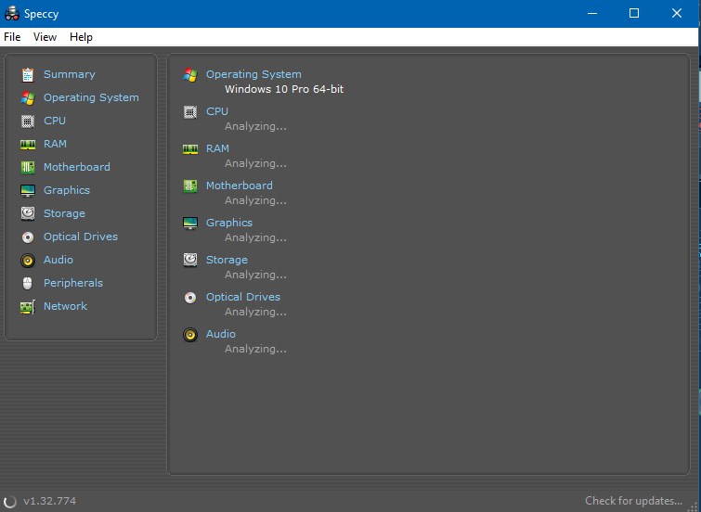701x512 pixels.
Task: Click the Windows flag icon in summary panel
Action: pyautogui.click(x=190, y=75)
